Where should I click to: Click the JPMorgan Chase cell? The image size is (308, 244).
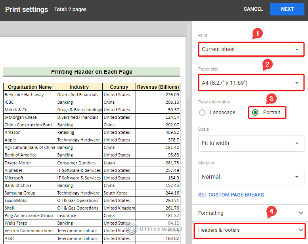pyautogui.click(x=30, y=117)
